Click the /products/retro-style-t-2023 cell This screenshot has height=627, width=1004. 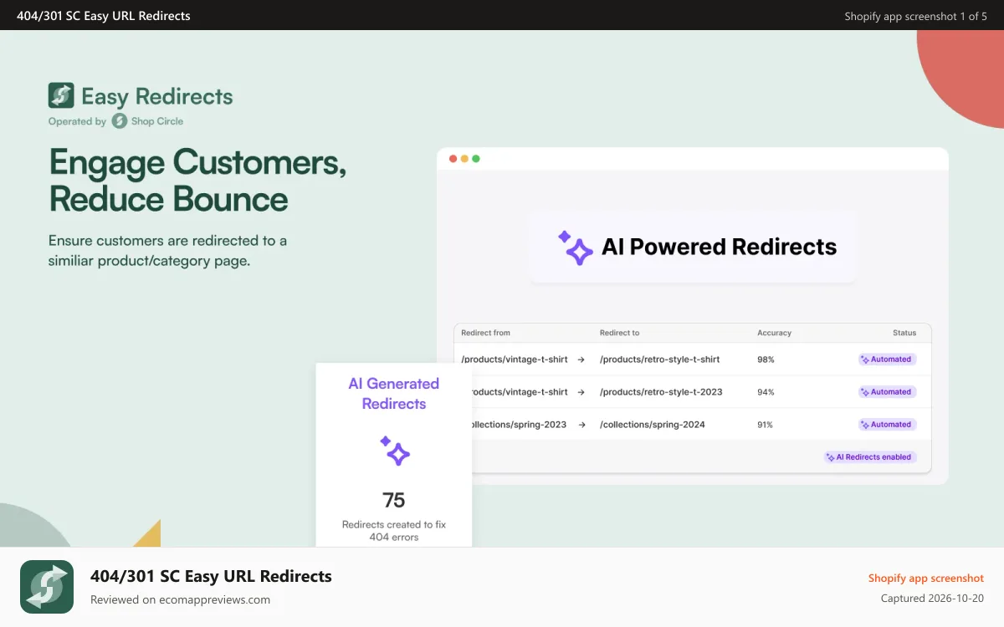click(x=661, y=392)
